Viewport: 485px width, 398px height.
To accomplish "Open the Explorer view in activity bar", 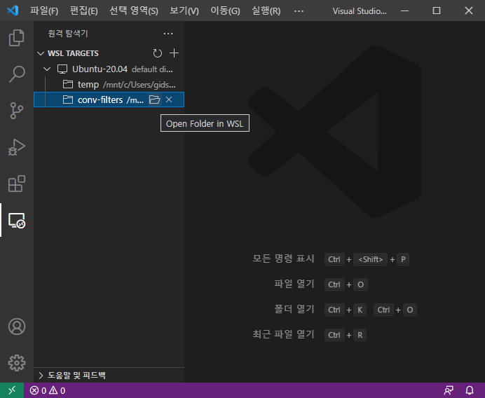I will [17, 38].
